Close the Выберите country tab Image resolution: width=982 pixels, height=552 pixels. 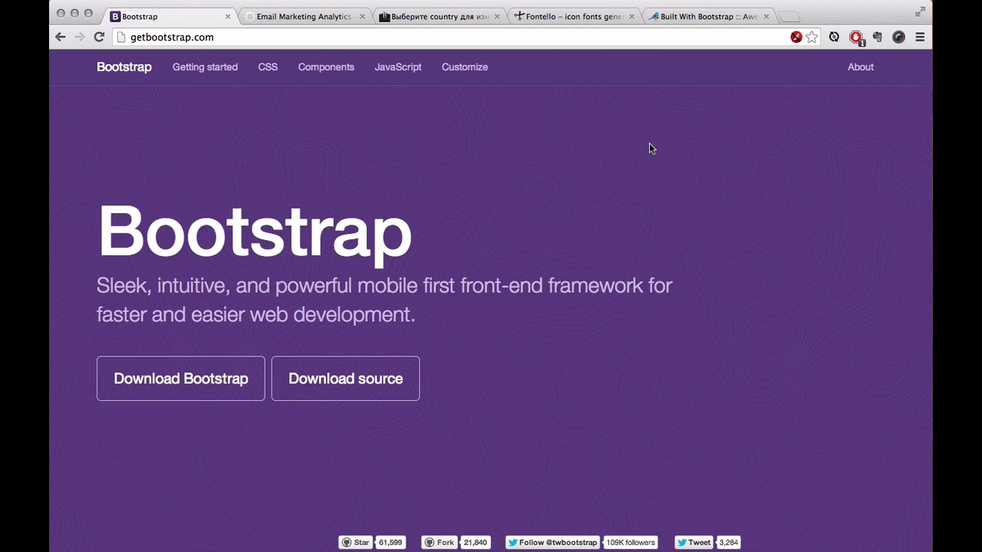[498, 16]
